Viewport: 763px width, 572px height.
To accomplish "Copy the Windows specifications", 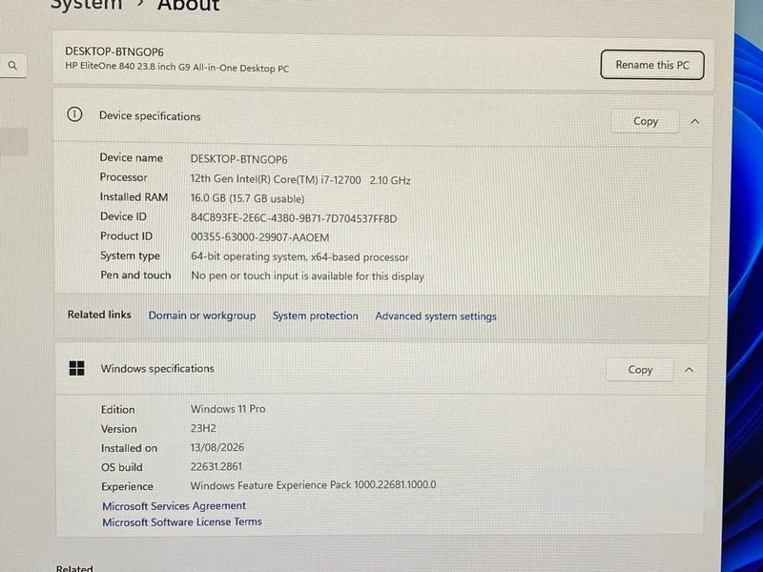I will pos(640,370).
